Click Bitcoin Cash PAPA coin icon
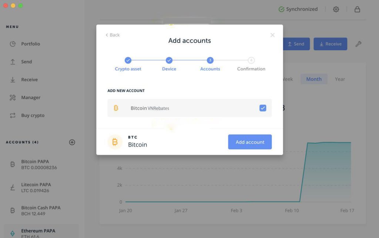 point(13,211)
